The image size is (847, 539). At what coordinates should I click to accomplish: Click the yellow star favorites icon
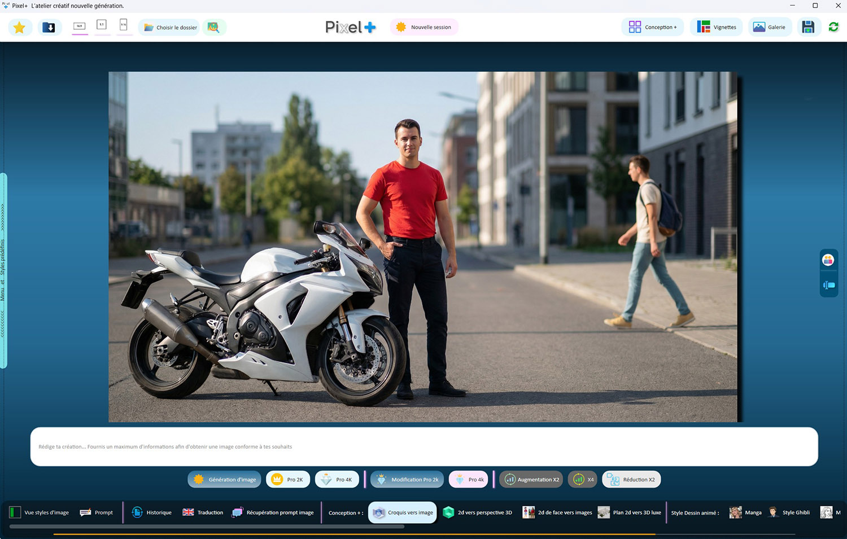19,27
